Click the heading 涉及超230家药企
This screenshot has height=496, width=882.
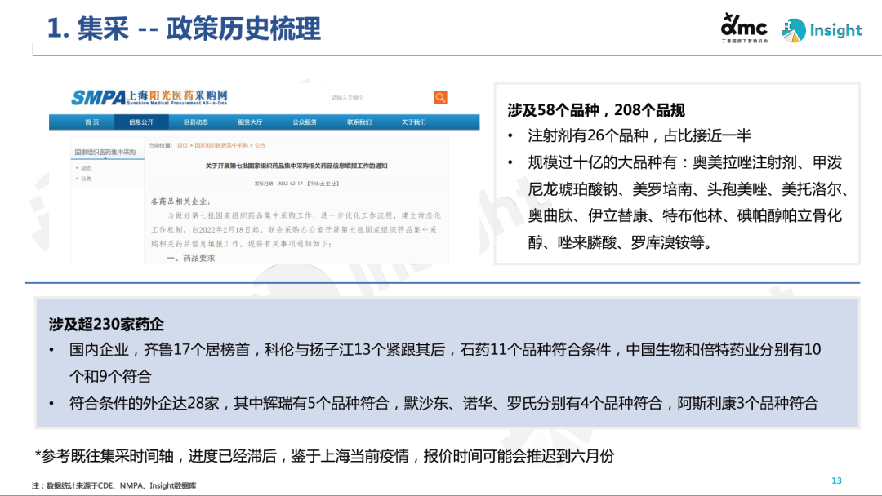coord(106,324)
